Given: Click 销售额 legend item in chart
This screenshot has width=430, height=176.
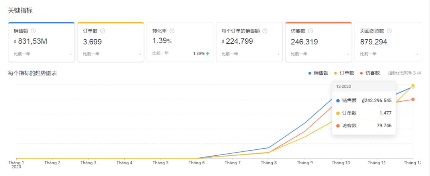Looking at the screenshot, I should point(318,73).
